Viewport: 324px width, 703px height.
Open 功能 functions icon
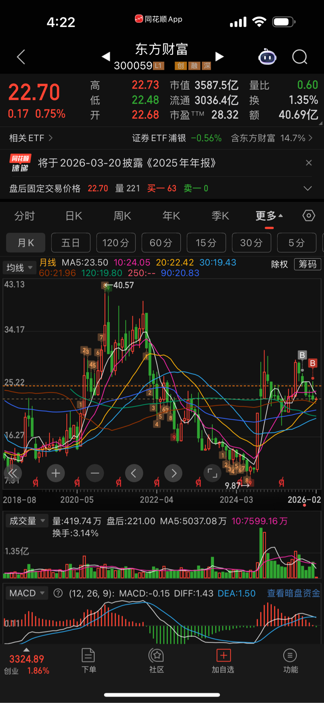point(290,661)
